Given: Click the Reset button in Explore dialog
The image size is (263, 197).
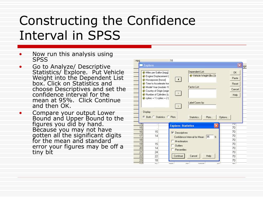Looking at the screenshot, I should [x=235, y=84].
